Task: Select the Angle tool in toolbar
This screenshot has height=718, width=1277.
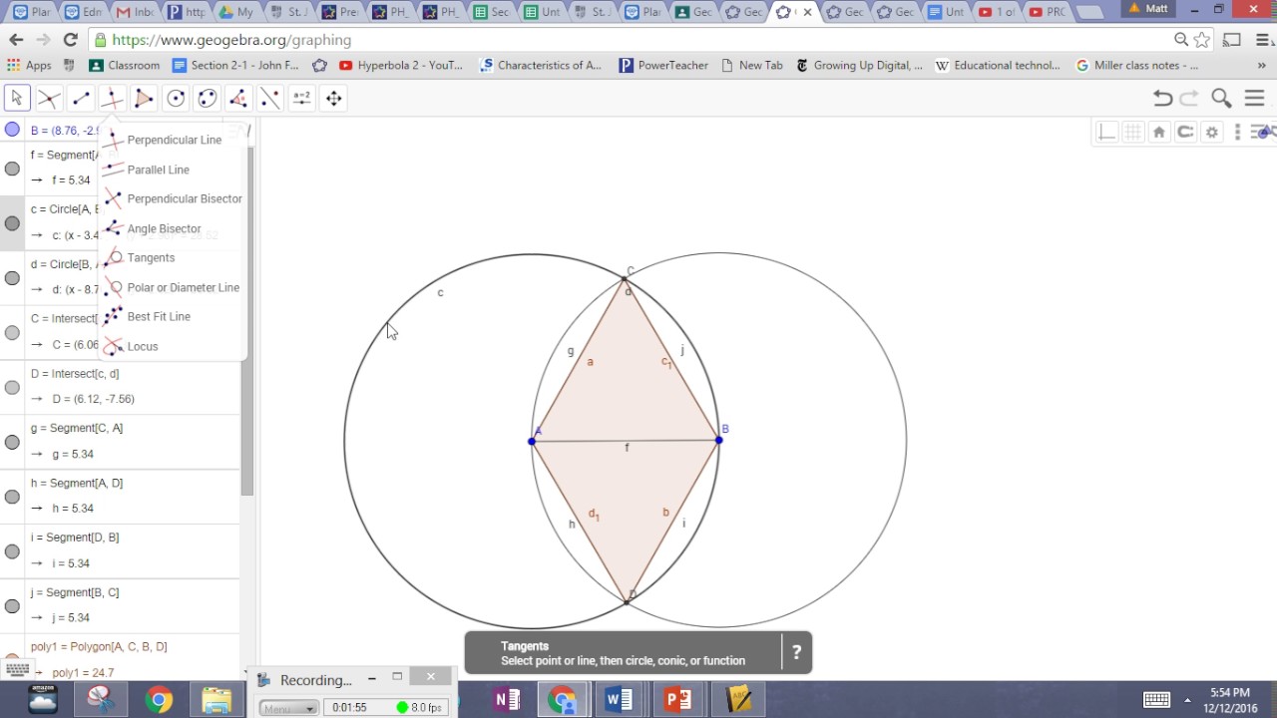Action: click(238, 98)
